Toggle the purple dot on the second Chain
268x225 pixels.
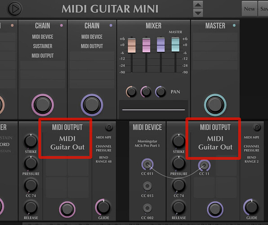(111, 26)
